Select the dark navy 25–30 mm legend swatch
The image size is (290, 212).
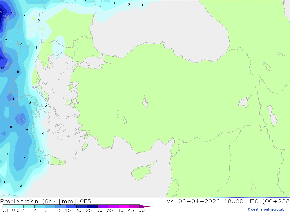pos(92,206)
